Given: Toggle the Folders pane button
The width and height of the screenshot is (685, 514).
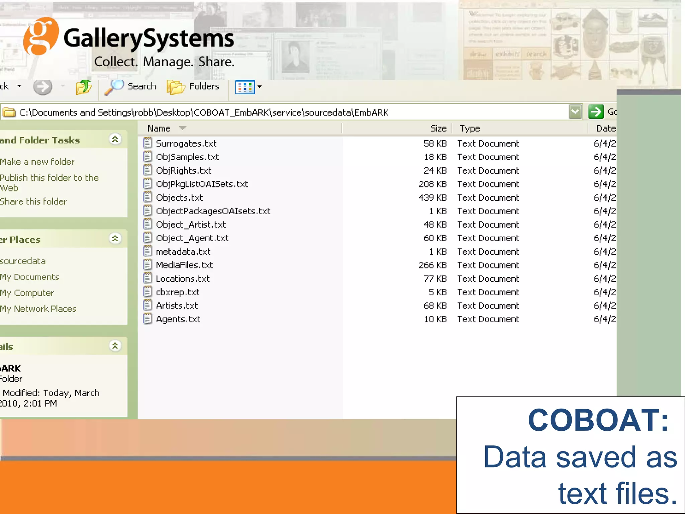Looking at the screenshot, I should (x=193, y=87).
